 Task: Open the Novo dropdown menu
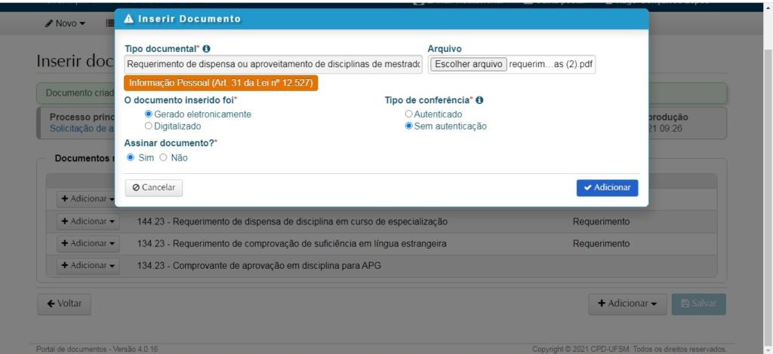tap(65, 23)
